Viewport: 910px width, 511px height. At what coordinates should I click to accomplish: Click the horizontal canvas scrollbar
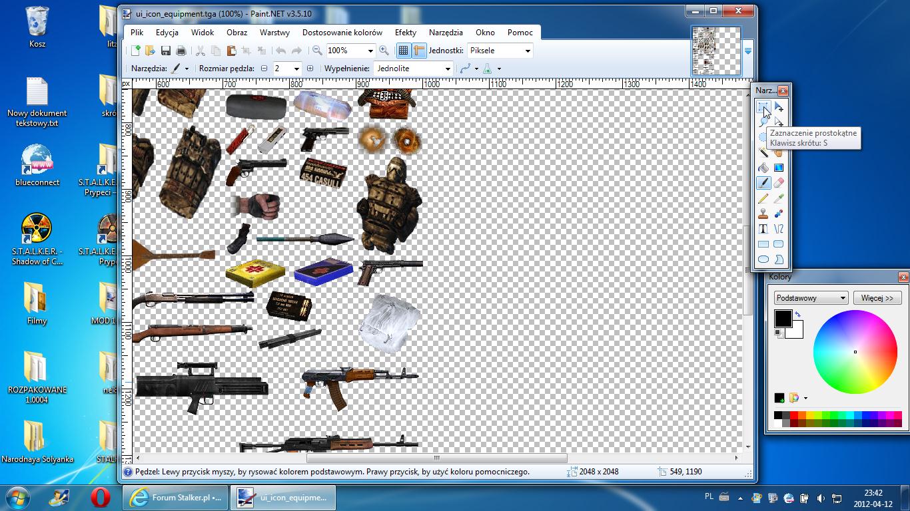[x=436, y=458]
